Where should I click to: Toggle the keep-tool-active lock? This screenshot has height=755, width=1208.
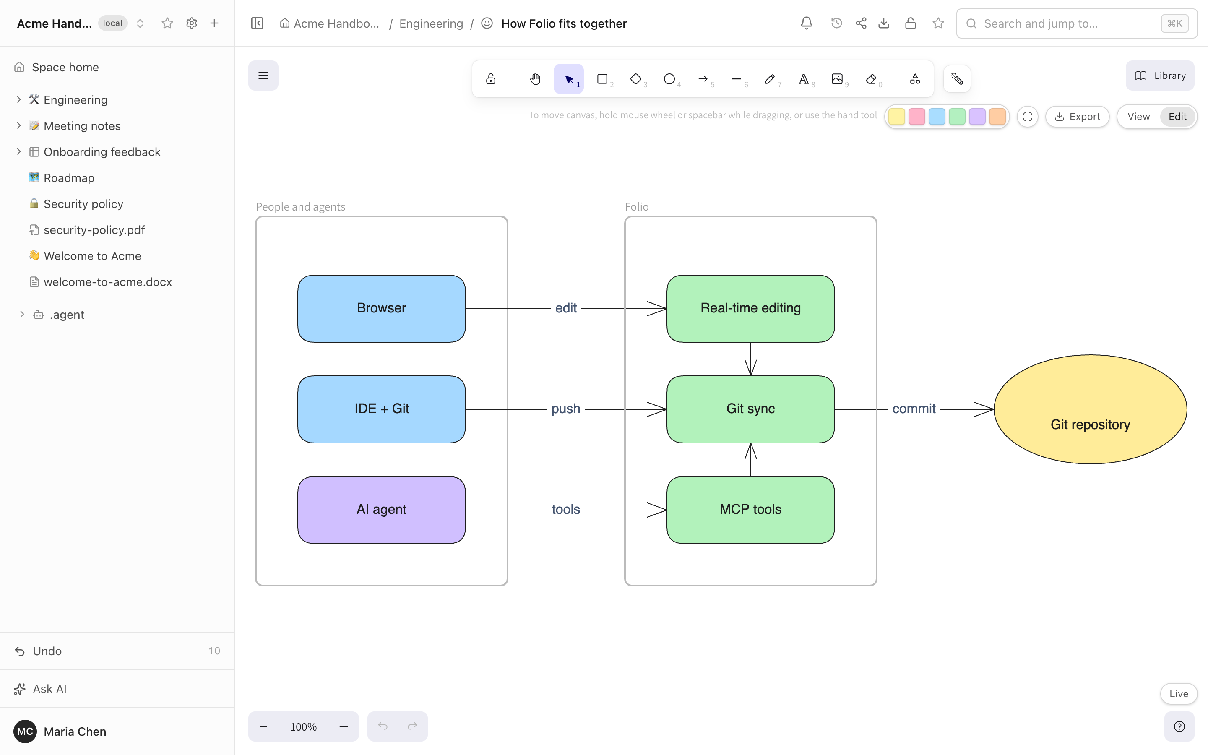[x=491, y=79]
